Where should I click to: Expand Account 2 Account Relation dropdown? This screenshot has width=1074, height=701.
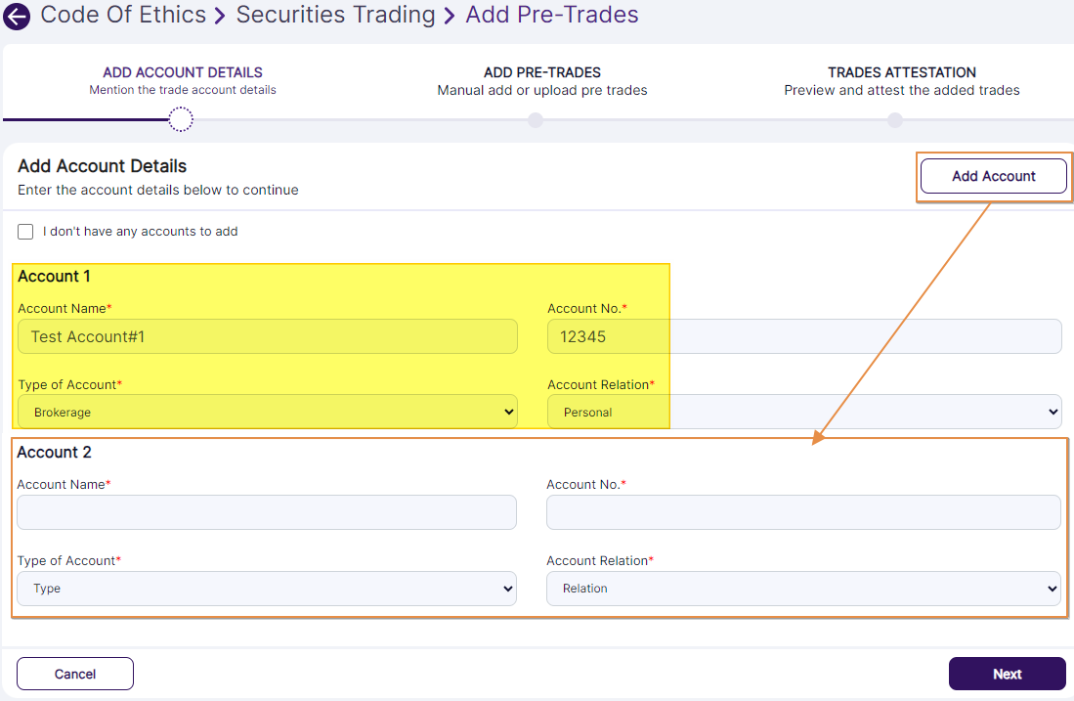[803, 589]
